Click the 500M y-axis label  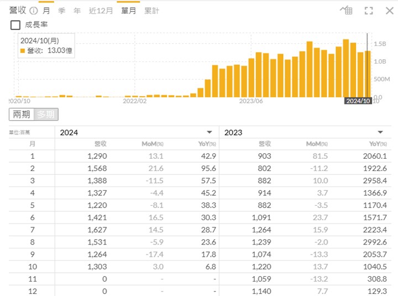[382, 79]
